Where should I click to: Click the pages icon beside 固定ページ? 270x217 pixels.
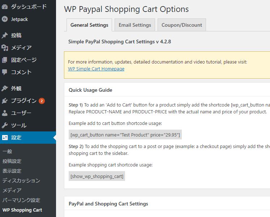(5, 60)
